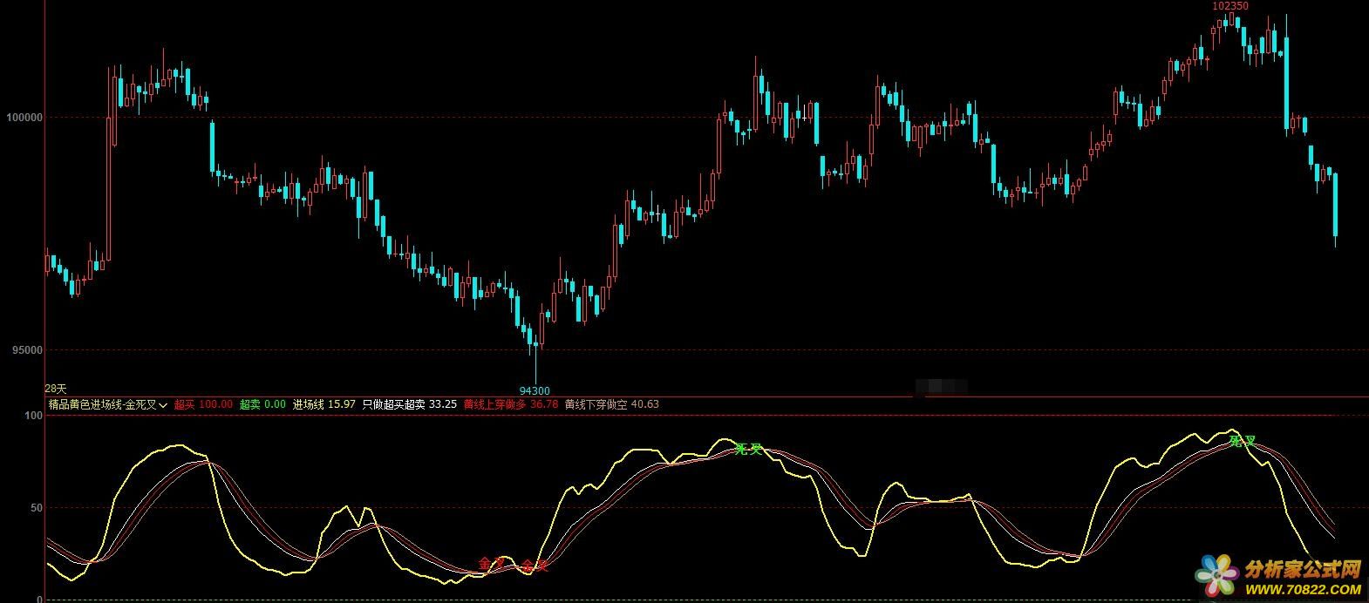Click the 超买 100.00 indicator value
This screenshot has width=1369, height=603.
point(203,404)
